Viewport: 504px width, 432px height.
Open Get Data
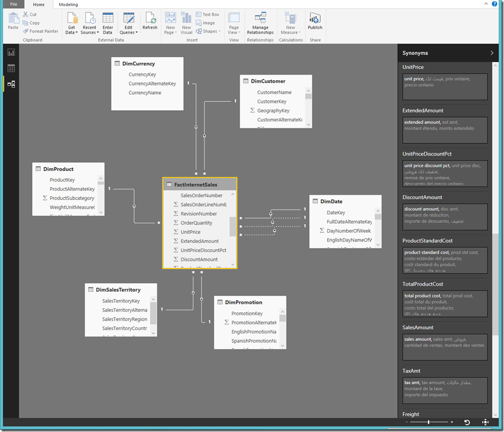(72, 23)
